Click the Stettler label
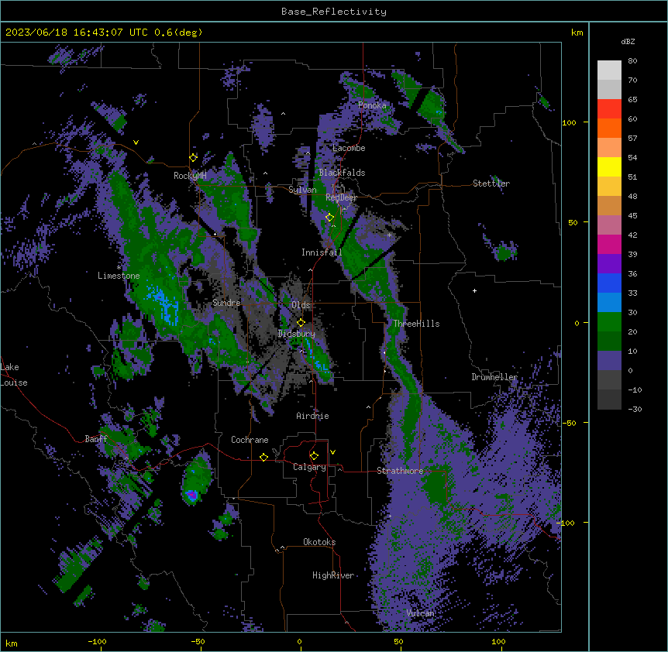This screenshot has height=652, width=668. pos(491,184)
